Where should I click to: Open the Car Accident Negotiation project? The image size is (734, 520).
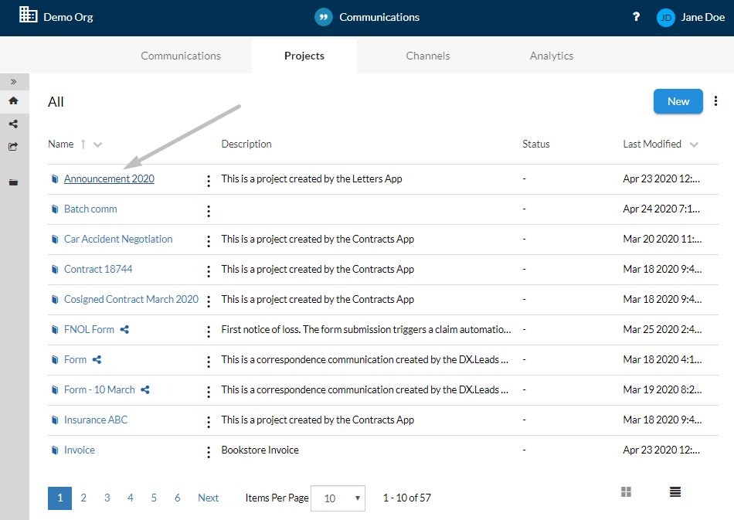click(x=118, y=240)
